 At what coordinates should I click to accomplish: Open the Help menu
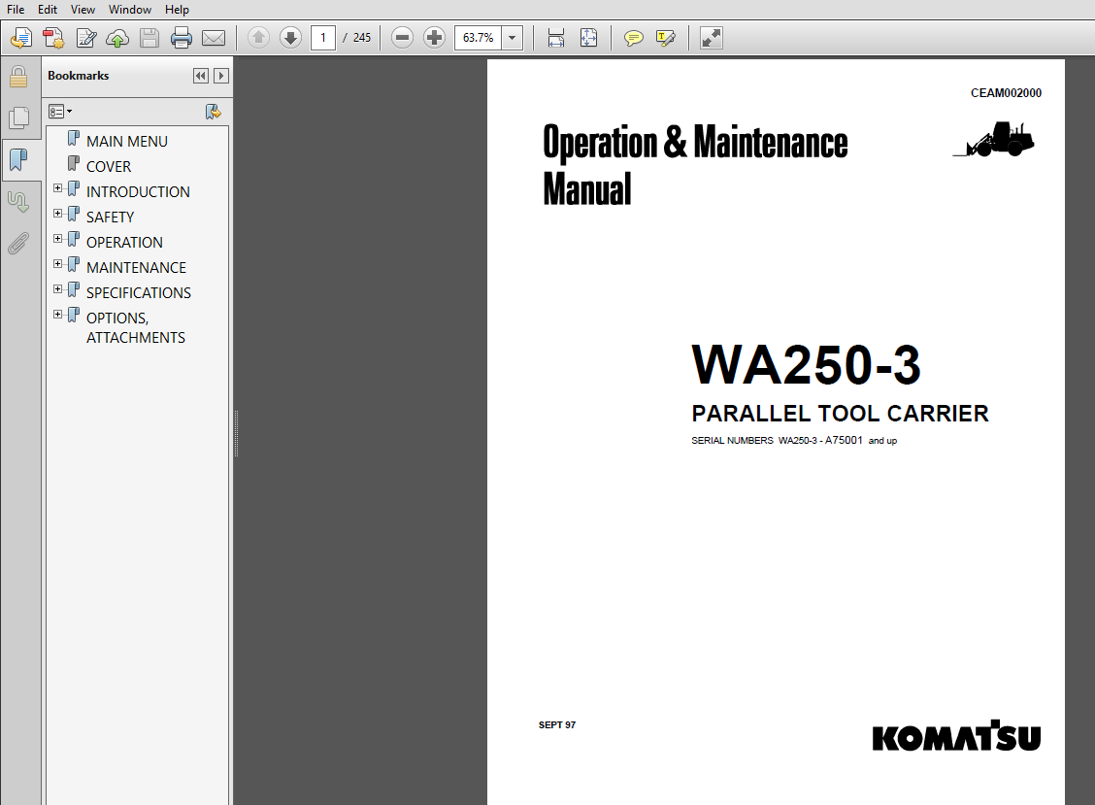coord(177,9)
